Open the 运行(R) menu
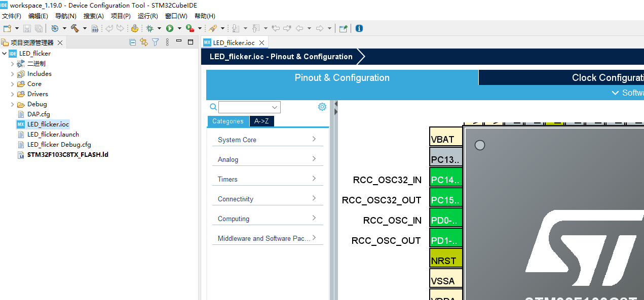Image resolution: width=644 pixels, height=300 pixels. click(148, 16)
